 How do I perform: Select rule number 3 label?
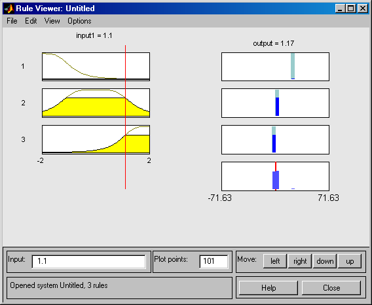click(23, 139)
